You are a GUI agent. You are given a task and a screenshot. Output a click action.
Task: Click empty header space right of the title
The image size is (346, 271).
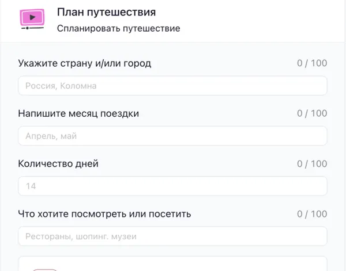(x=259, y=20)
